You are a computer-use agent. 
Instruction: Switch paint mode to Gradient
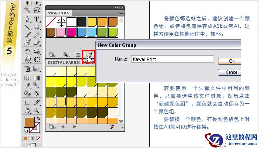click(x=32, y=138)
